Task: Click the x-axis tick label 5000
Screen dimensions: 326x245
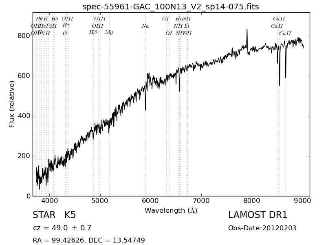Action: [100, 201]
